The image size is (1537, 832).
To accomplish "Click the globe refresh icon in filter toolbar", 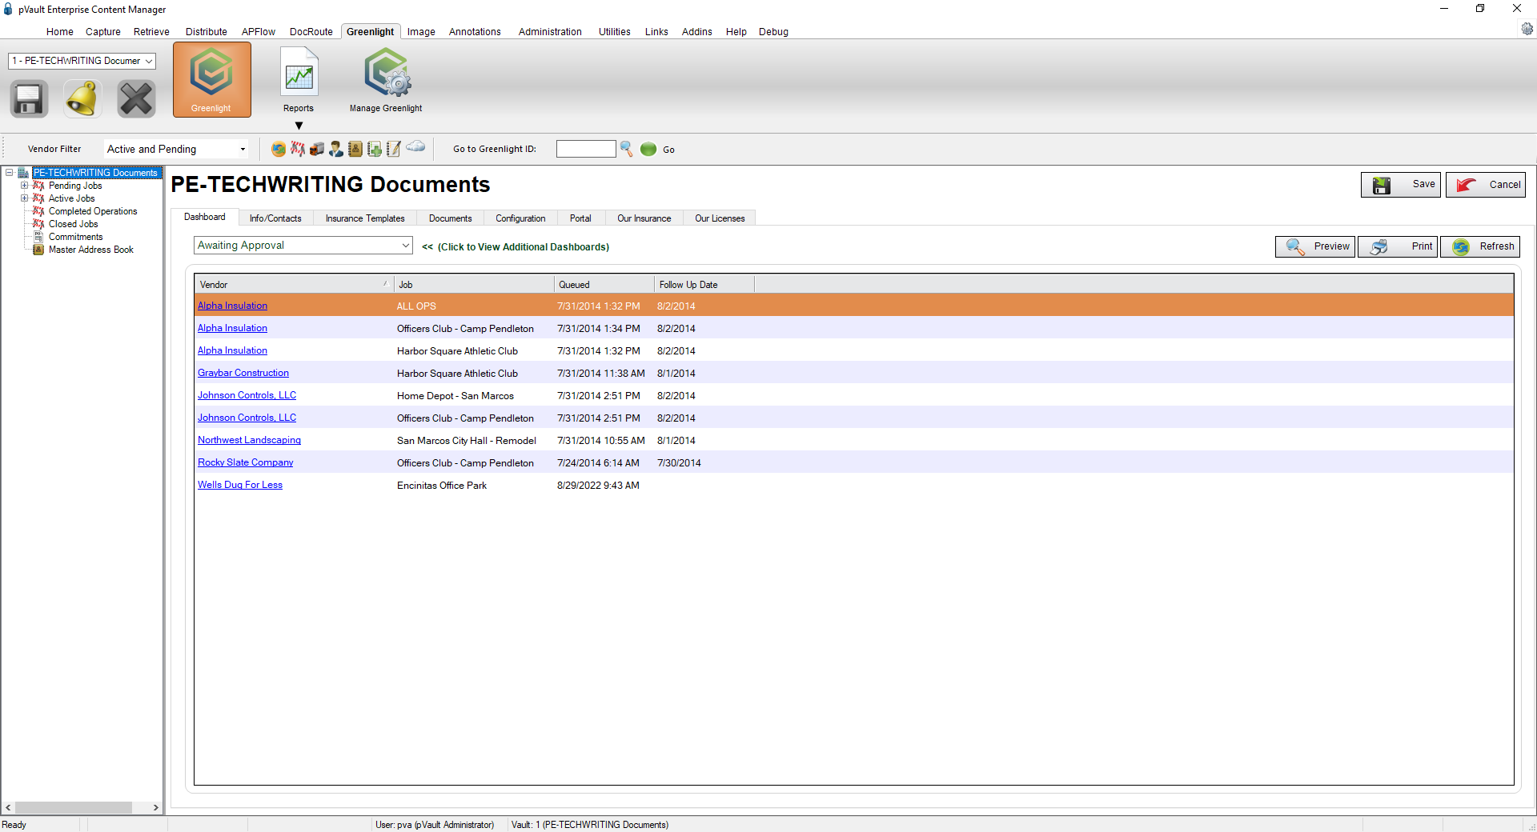I will (x=279, y=149).
